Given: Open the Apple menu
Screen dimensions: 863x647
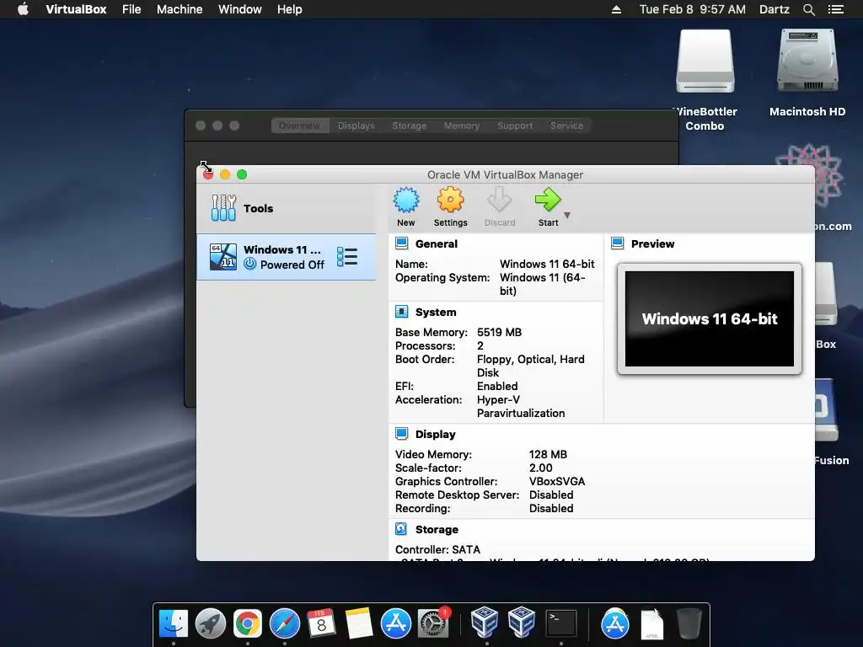Looking at the screenshot, I should coord(23,9).
